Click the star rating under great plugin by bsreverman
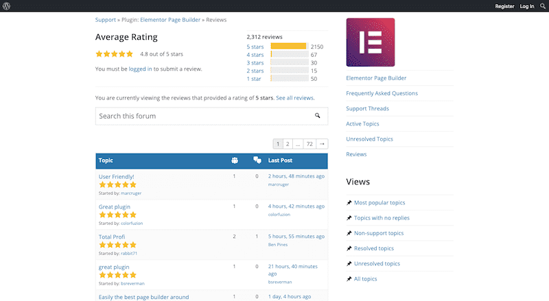The height and width of the screenshot is (301, 549). [117, 275]
